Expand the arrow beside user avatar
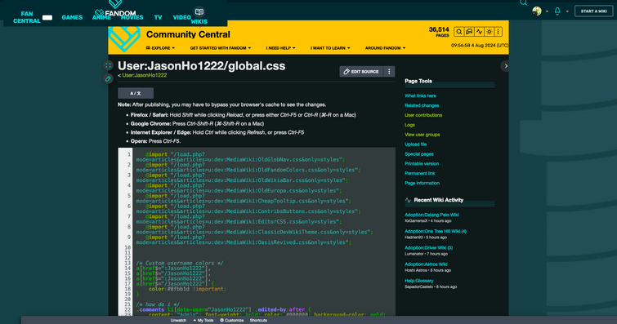617x324 pixels. coord(547,11)
